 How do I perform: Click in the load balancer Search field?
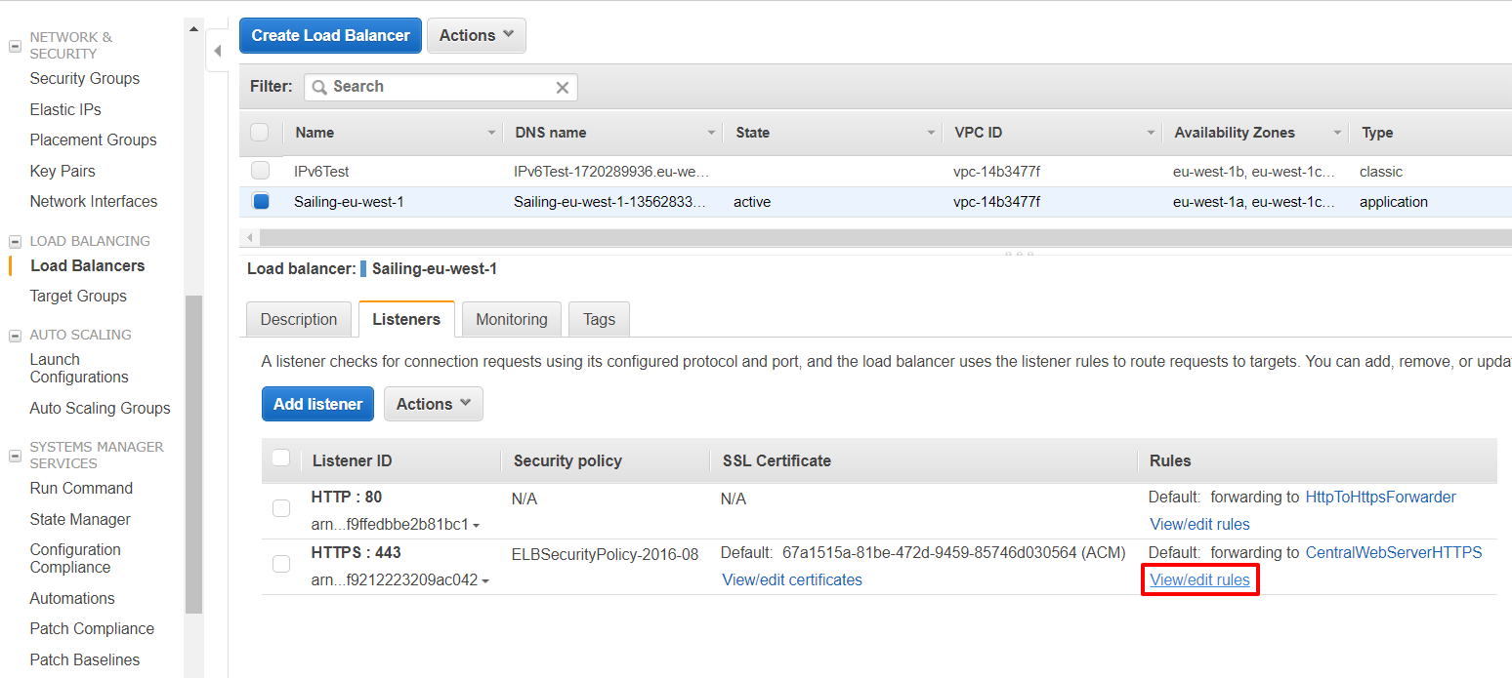(440, 87)
